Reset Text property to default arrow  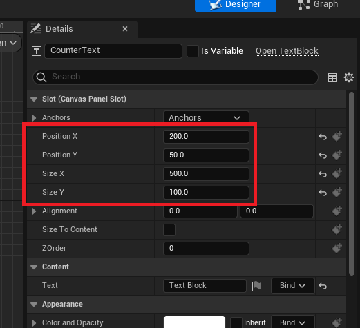pyautogui.click(x=323, y=286)
